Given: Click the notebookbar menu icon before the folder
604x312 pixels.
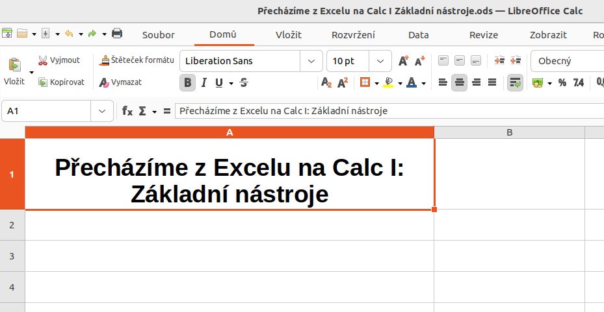Looking at the screenshot, I should click(7, 34).
